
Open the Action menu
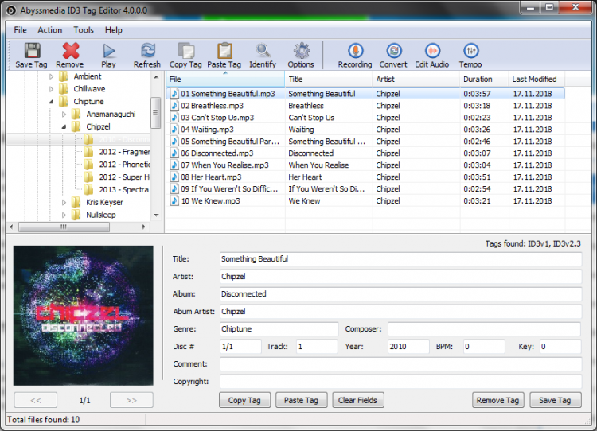(50, 30)
